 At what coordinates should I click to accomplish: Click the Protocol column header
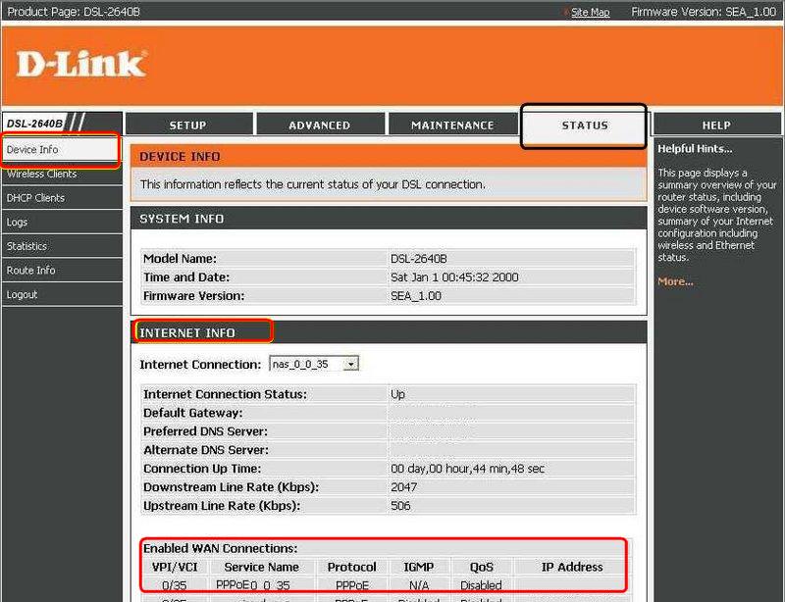(x=352, y=567)
